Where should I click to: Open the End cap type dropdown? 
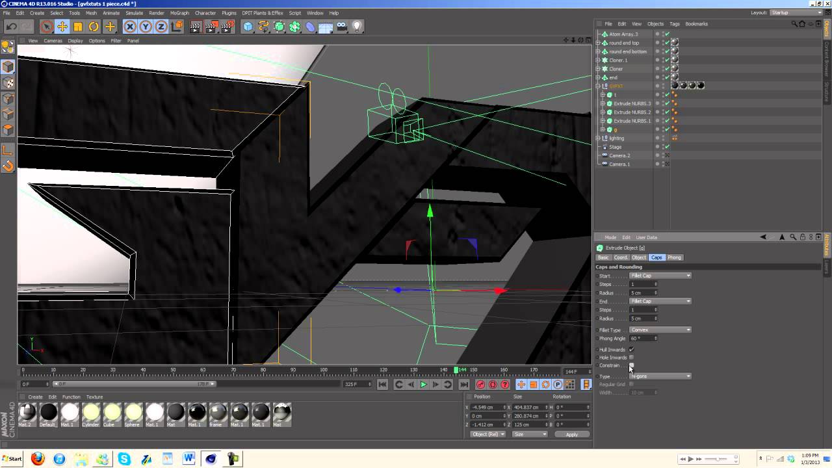point(660,301)
